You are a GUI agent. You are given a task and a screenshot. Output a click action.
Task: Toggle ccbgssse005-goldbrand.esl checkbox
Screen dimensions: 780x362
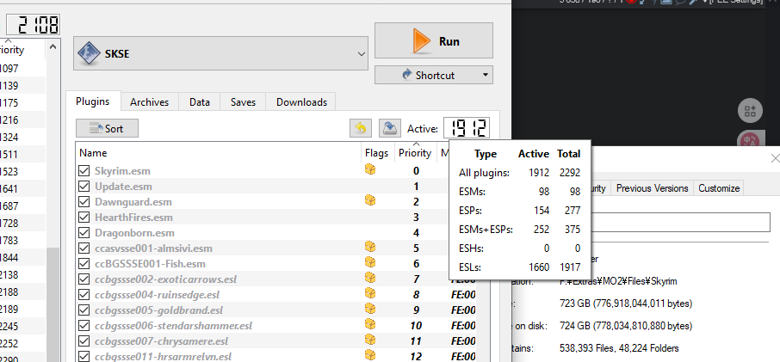tap(84, 310)
